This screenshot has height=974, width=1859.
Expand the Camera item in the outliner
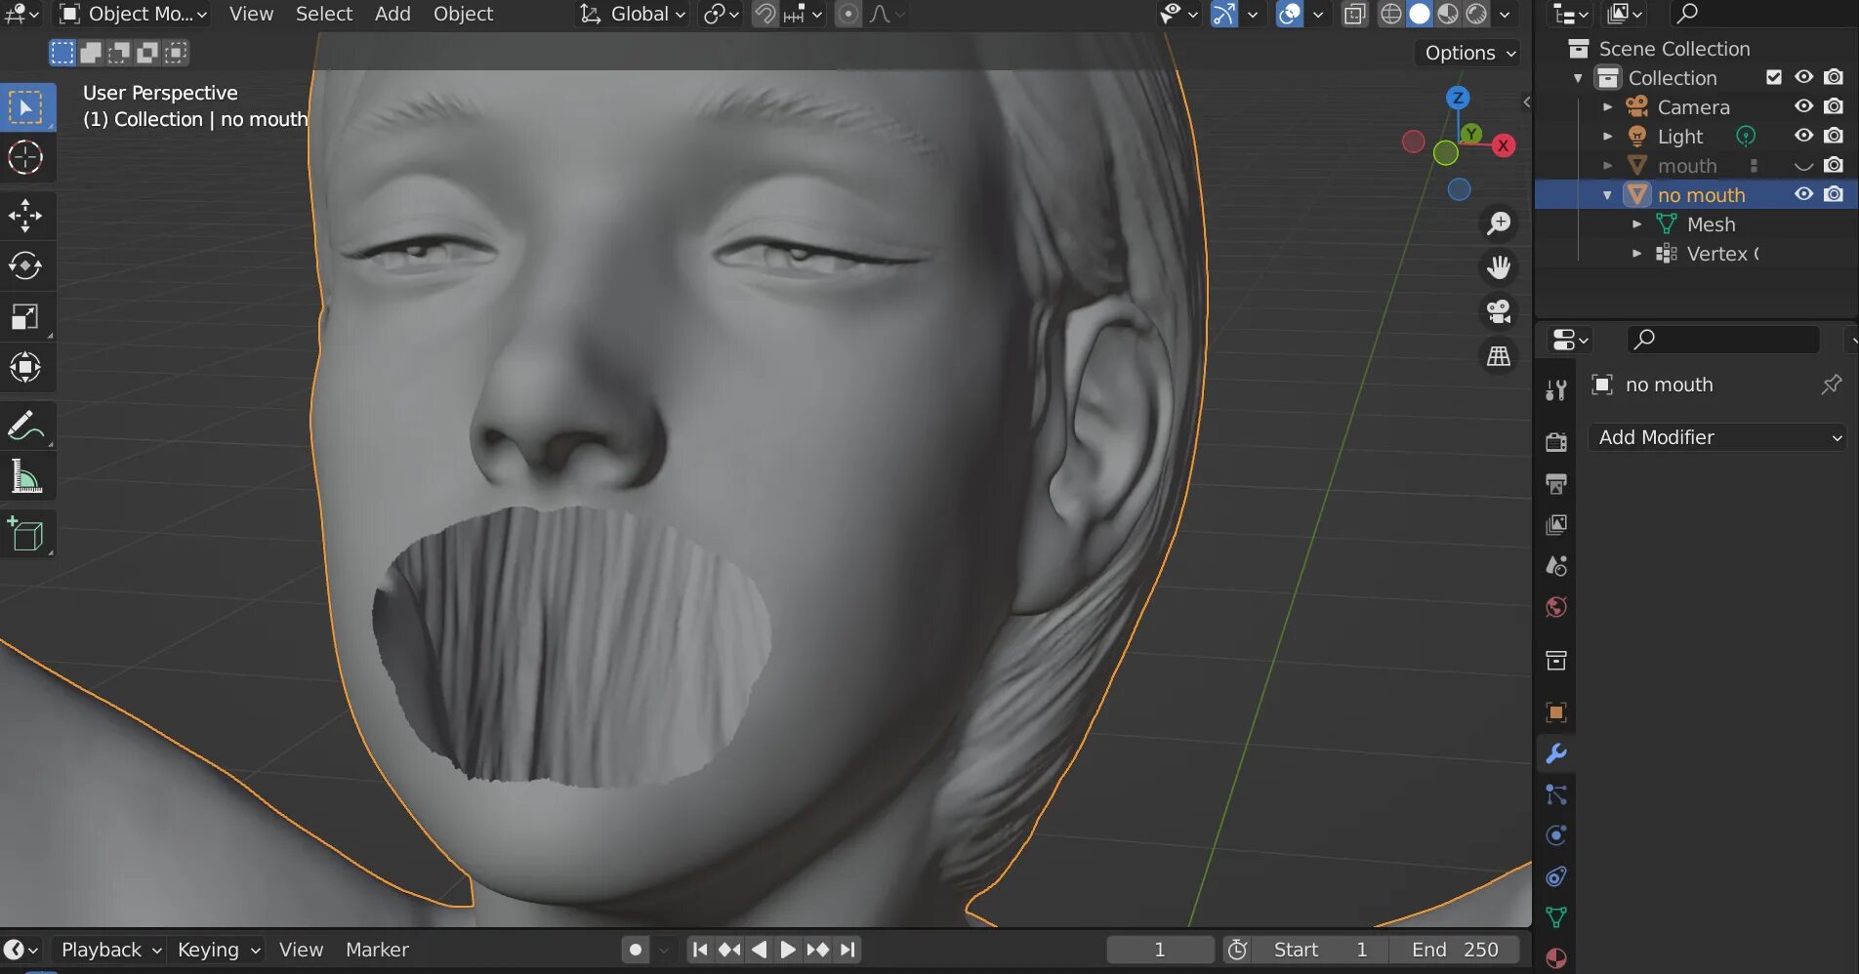pos(1608,107)
